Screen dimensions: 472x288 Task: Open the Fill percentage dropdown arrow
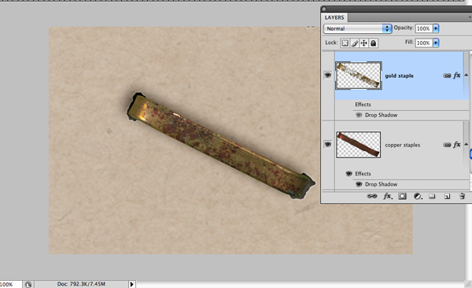(x=436, y=42)
